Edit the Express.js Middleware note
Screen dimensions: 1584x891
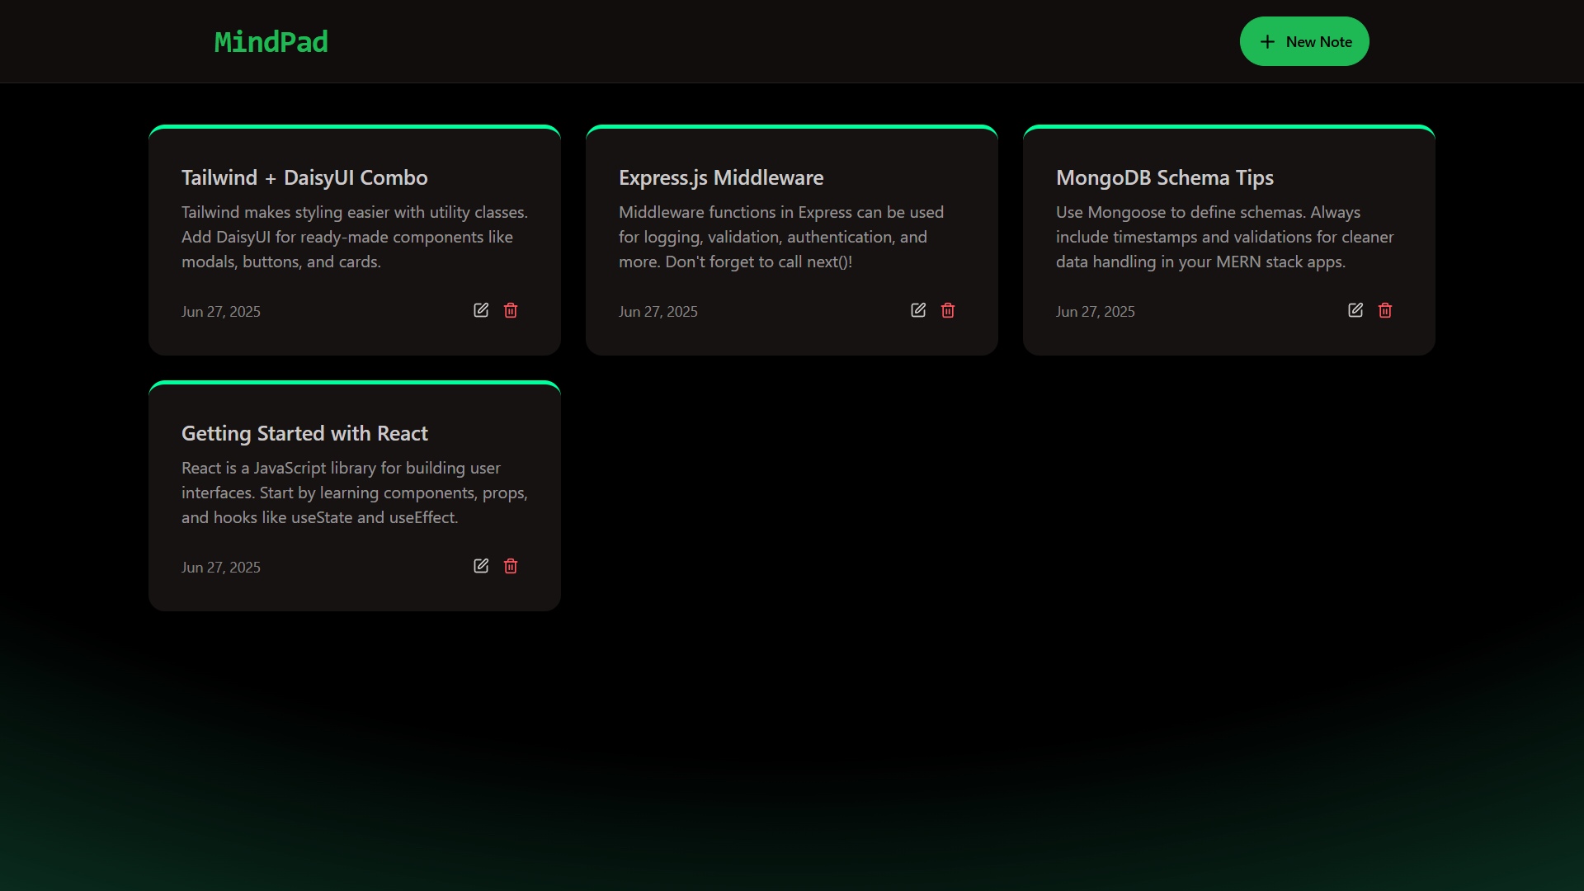(918, 310)
